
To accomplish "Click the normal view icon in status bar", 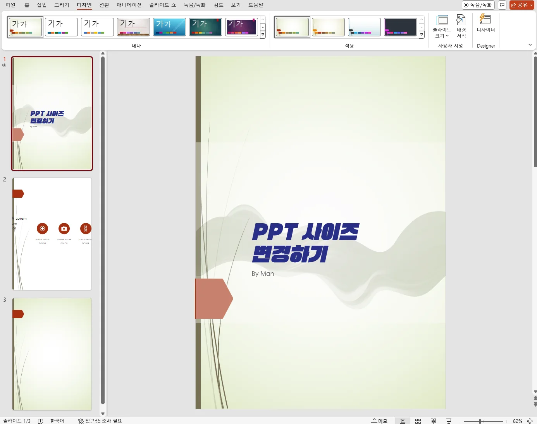I will pos(402,421).
